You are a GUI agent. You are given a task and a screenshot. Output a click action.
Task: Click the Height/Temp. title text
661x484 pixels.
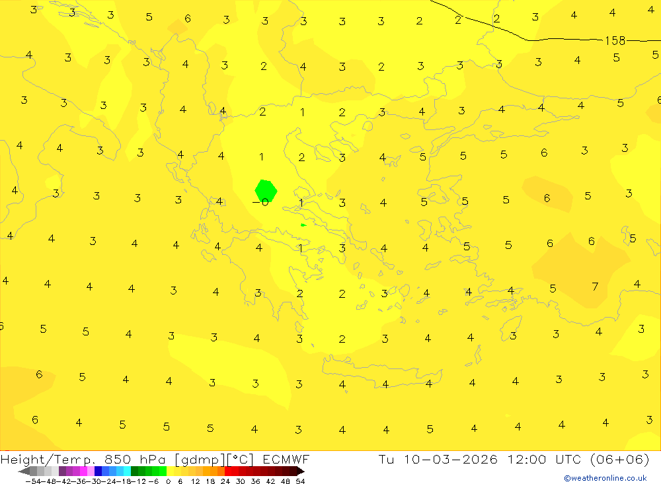pyautogui.click(x=48, y=459)
